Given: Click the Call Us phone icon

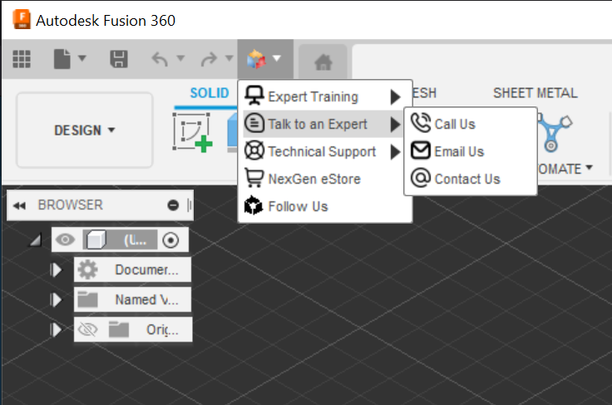Looking at the screenshot, I should (x=421, y=123).
